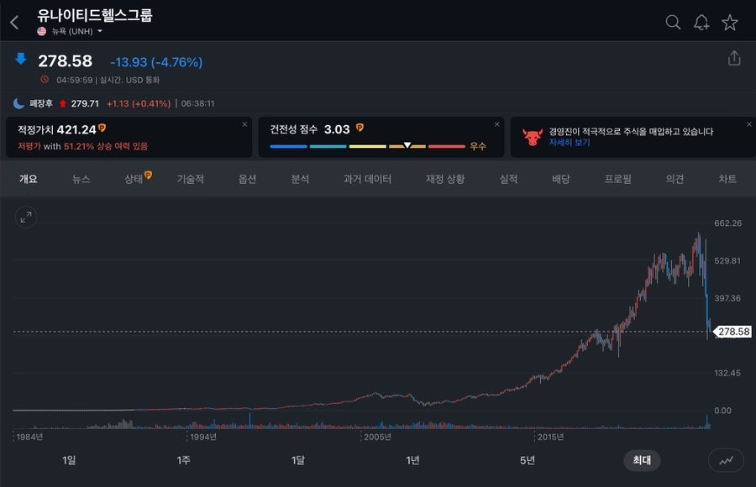
Task: Tap the 건전성 점수 3.03 value
Action: pos(337,129)
